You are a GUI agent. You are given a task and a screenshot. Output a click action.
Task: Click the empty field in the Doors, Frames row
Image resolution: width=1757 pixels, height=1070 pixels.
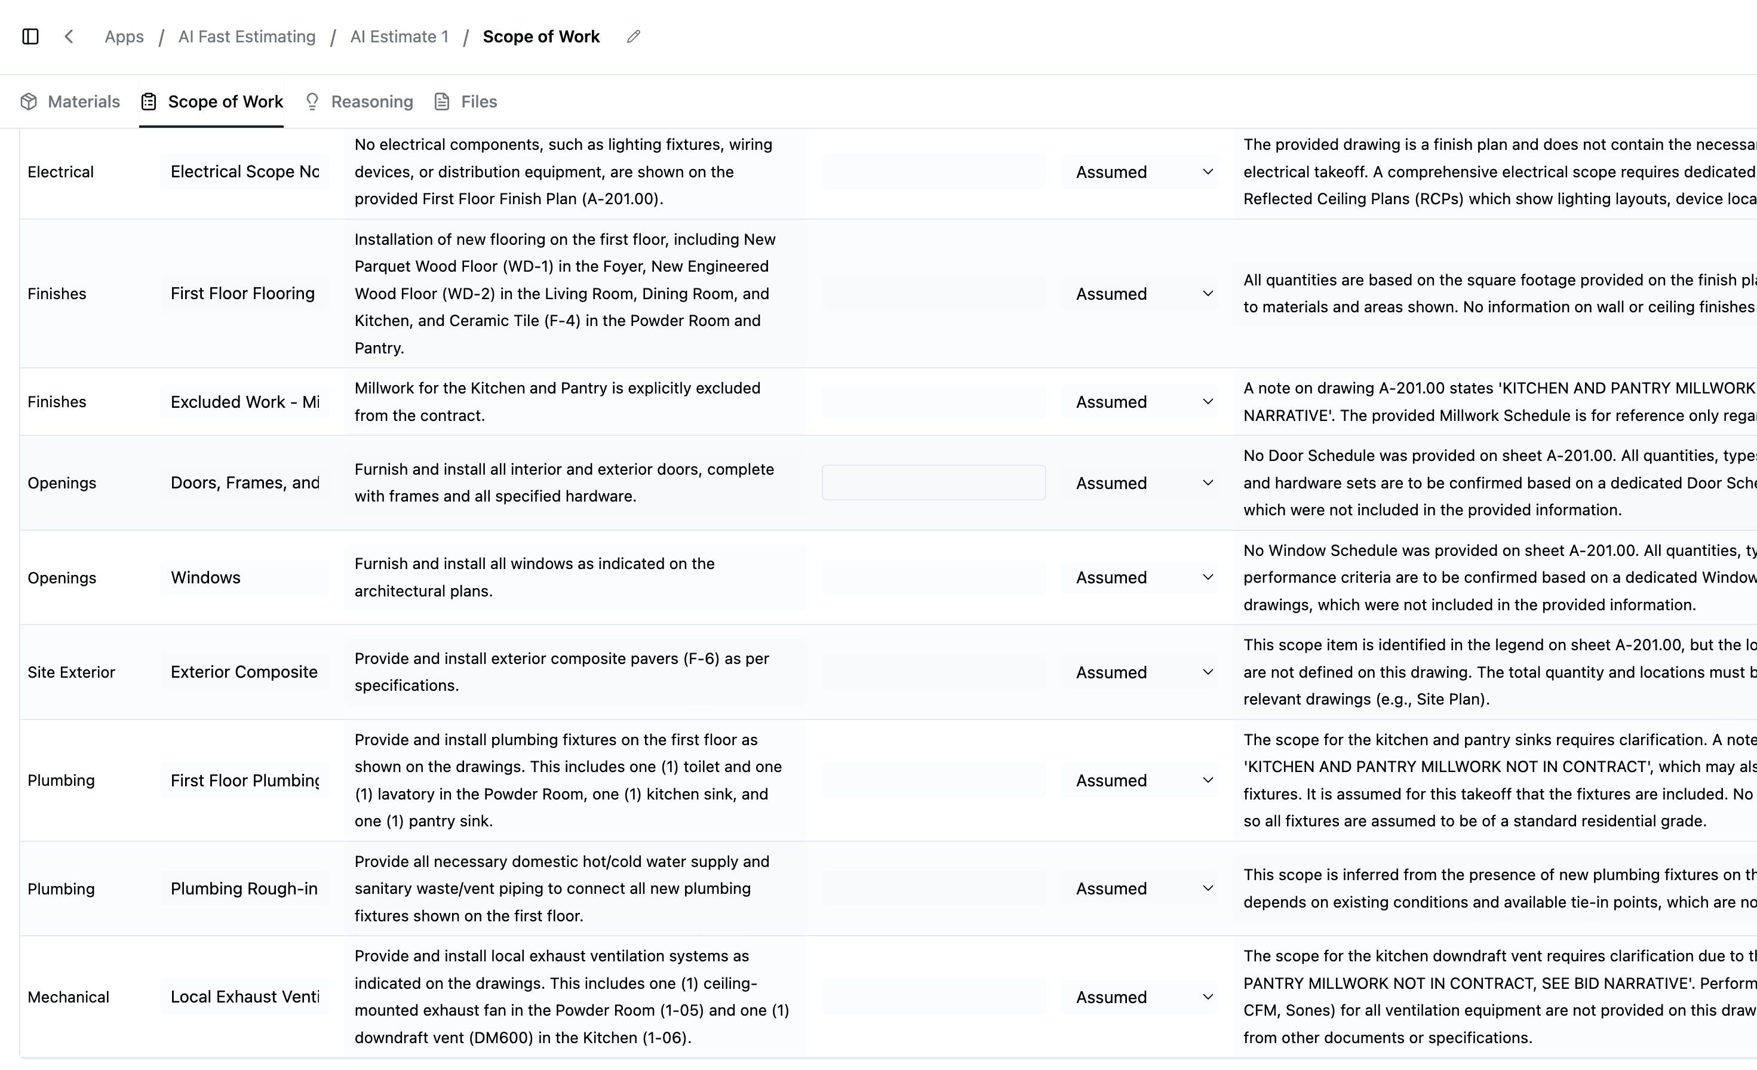tap(933, 482)
